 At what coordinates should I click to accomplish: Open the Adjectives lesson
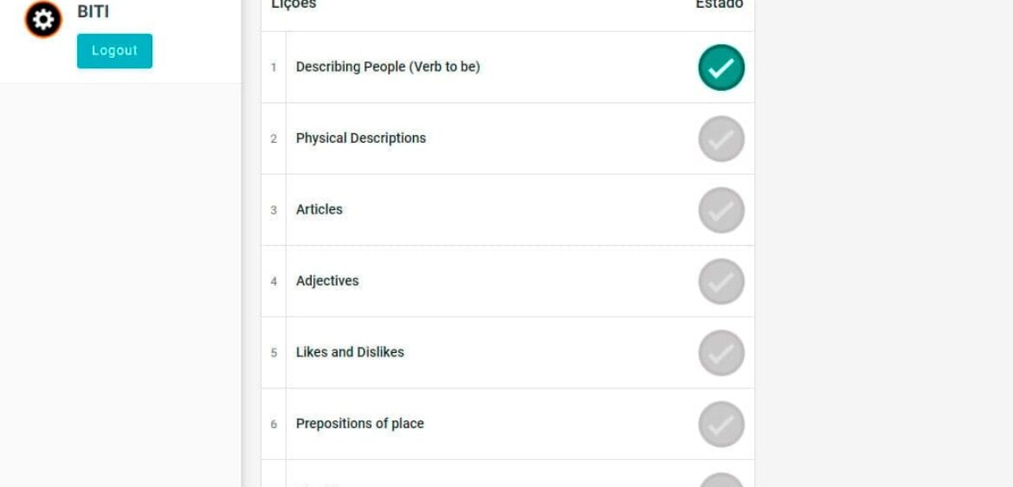coord(327,281)
